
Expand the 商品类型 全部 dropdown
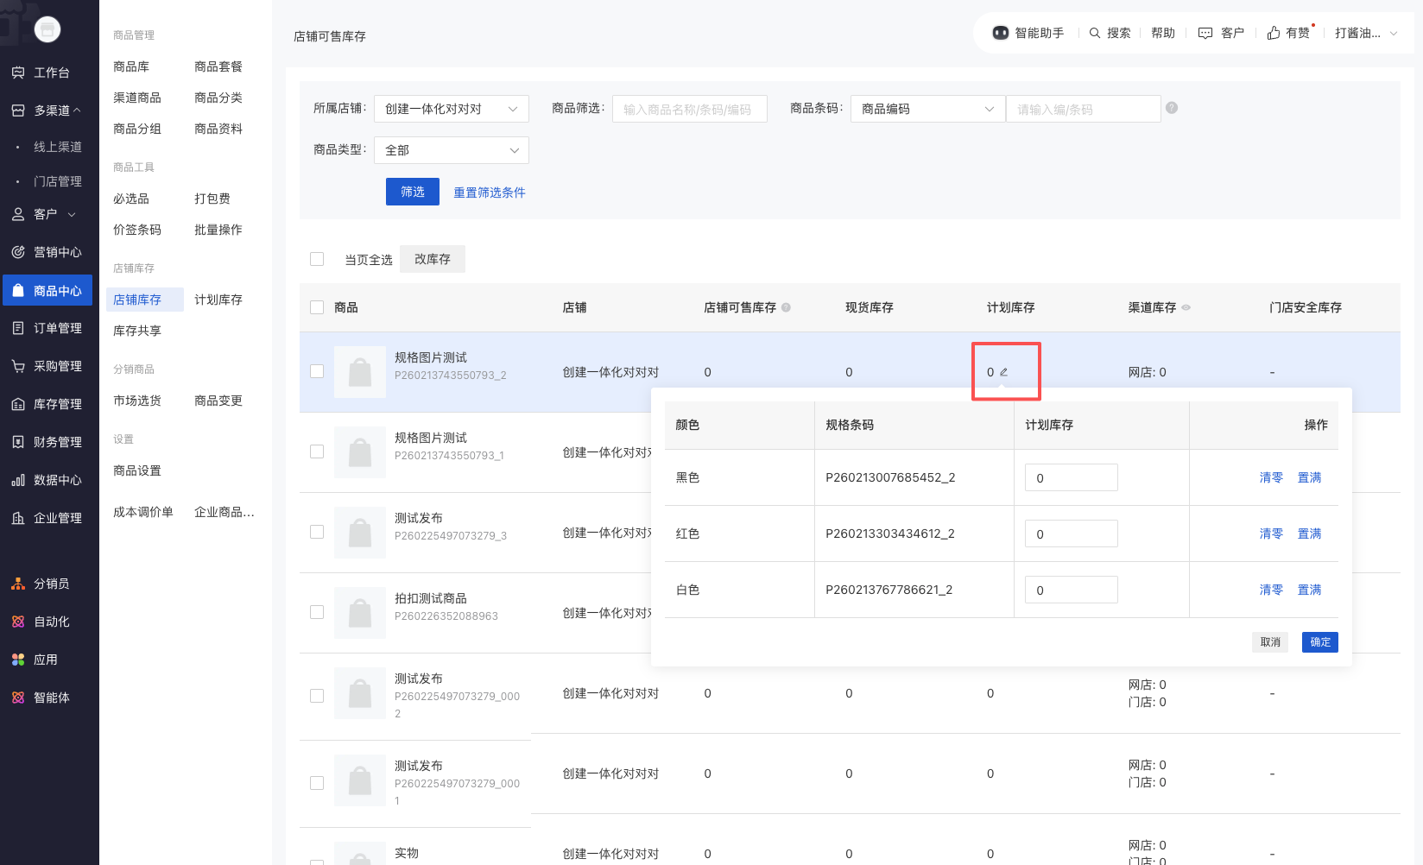point(451,150)
